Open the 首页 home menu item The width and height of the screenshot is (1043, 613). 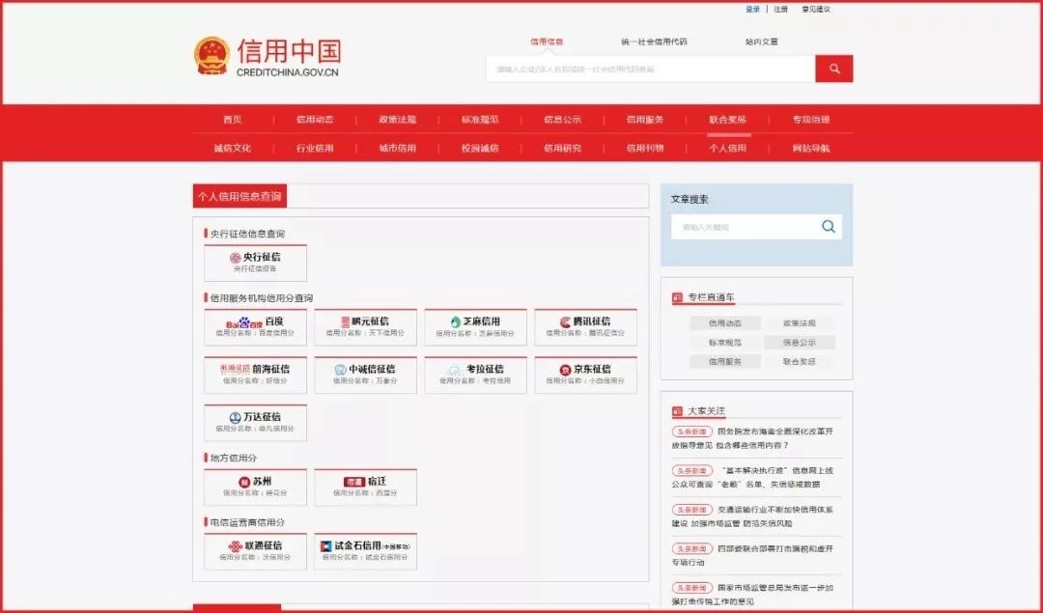[x=233, y=120]
